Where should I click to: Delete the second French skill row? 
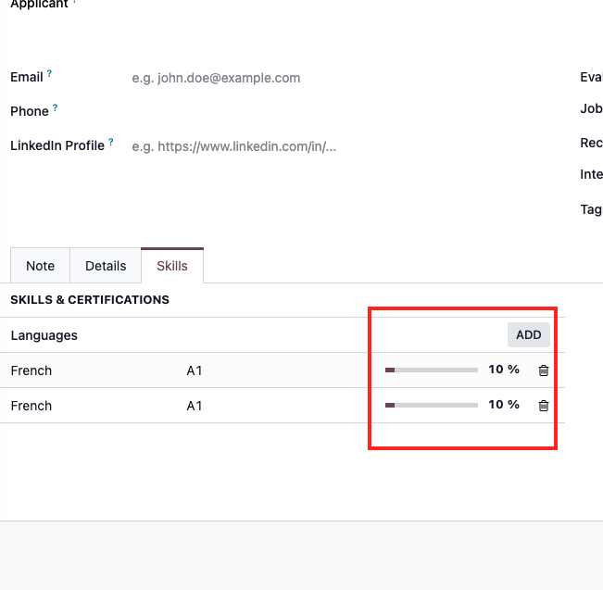pyautogui.click(x=544, y=406)
